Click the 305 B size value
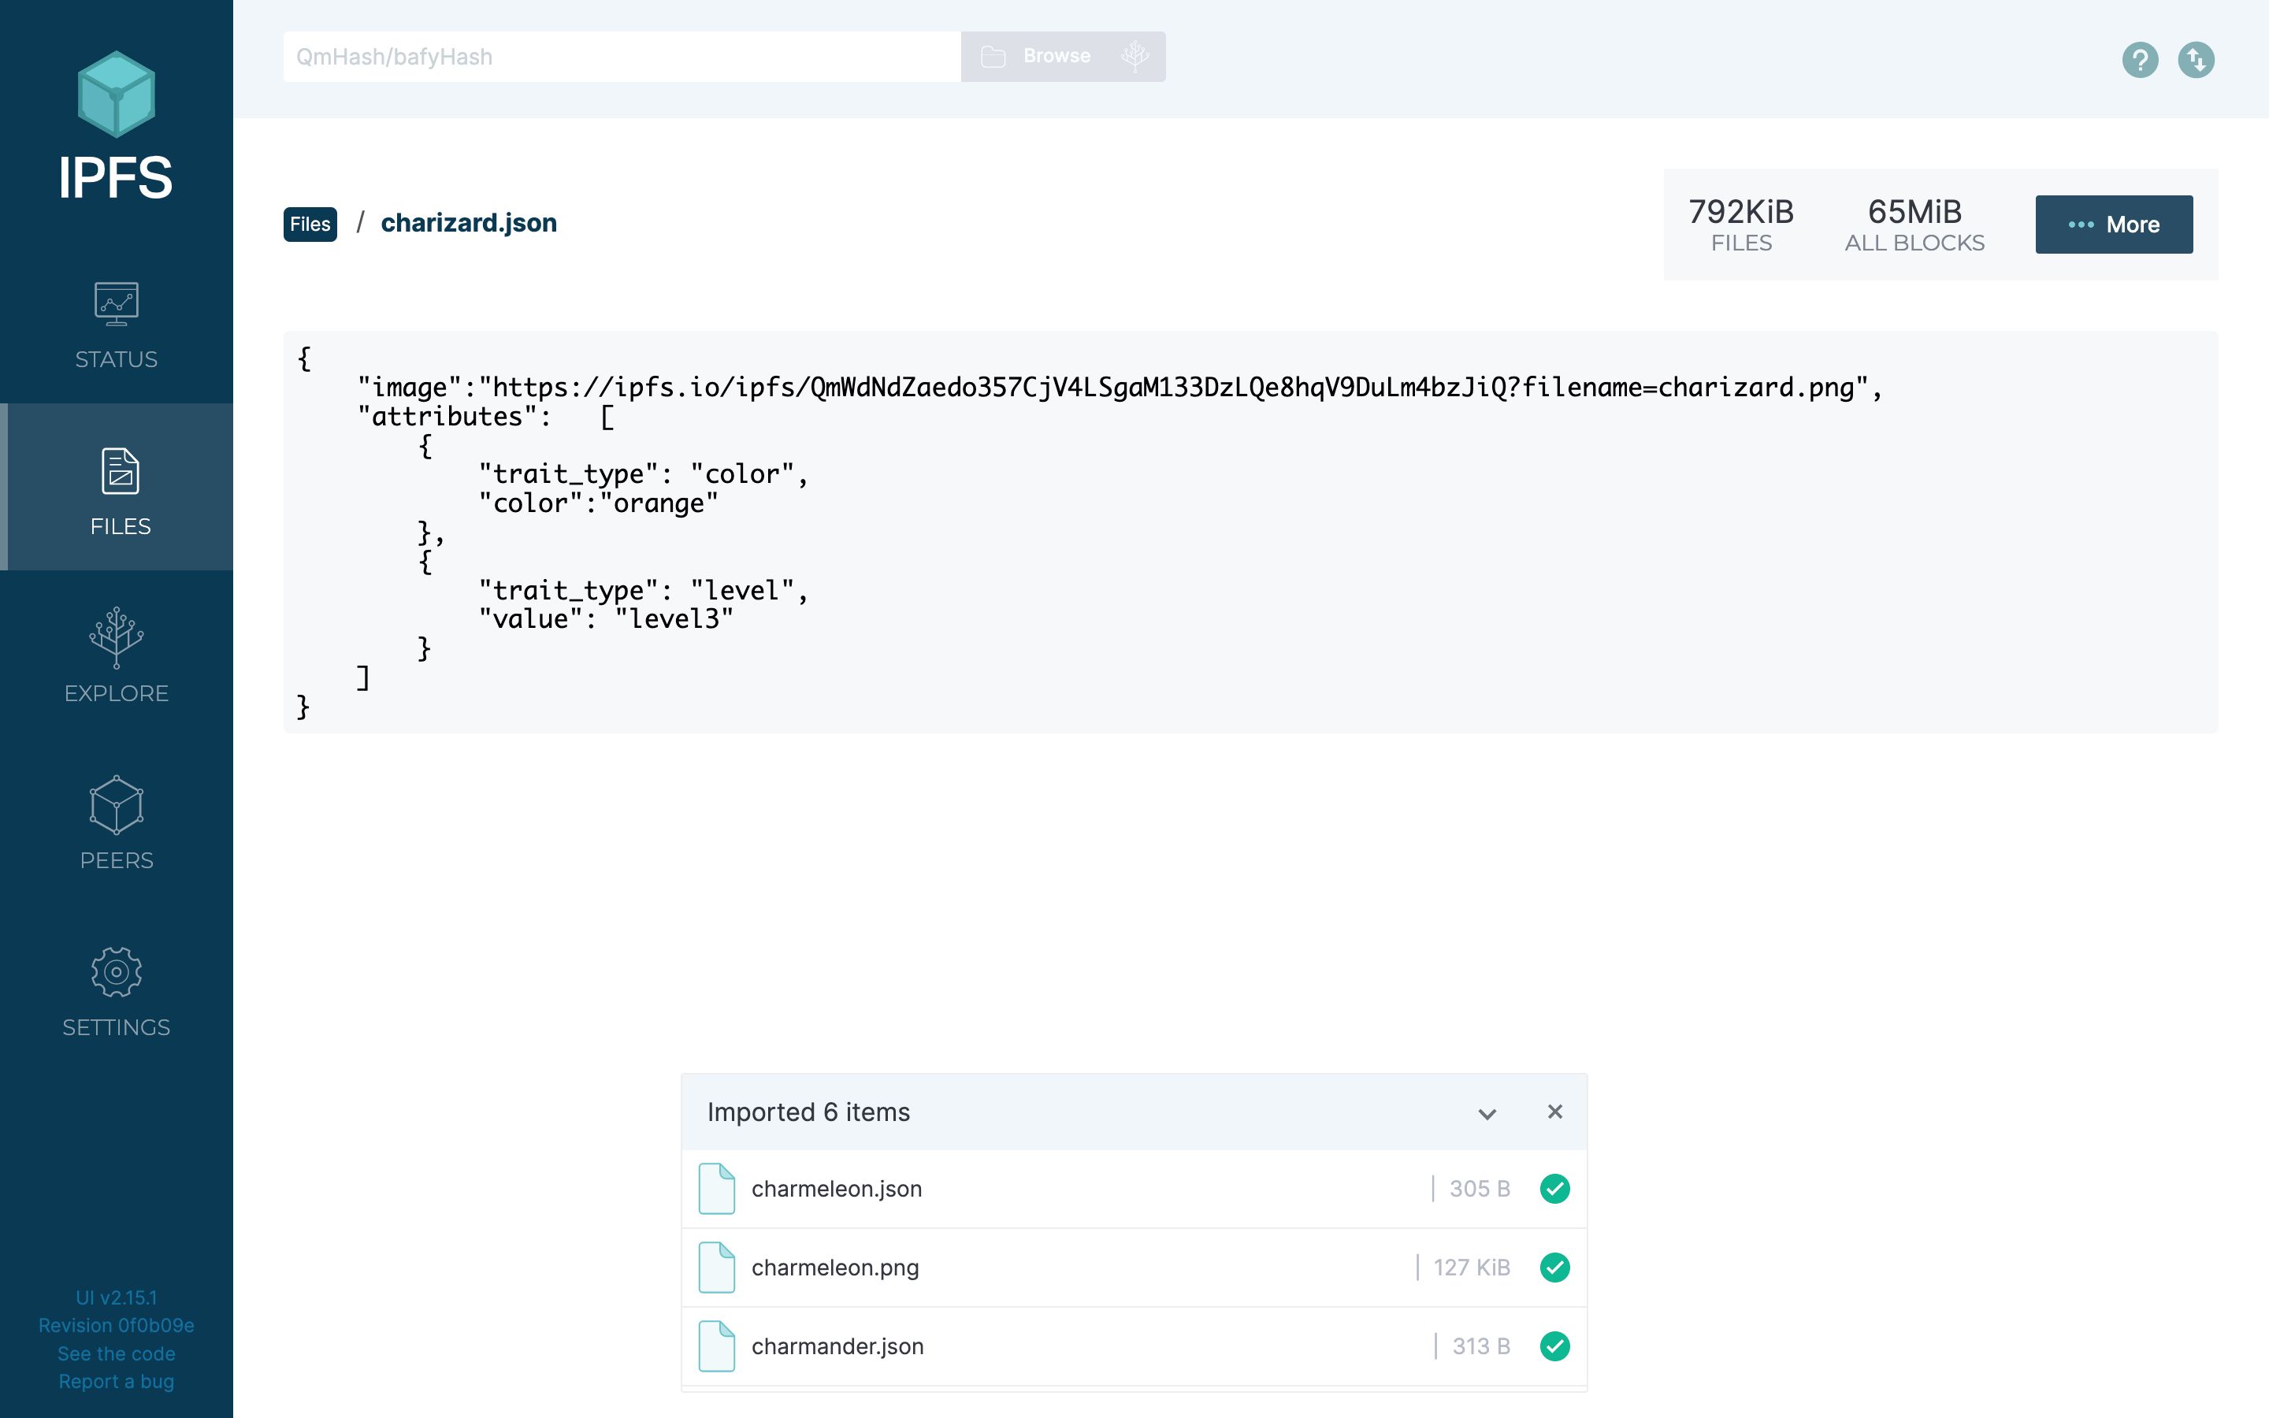2269x1418 pixels. tap(1480, 1188)
